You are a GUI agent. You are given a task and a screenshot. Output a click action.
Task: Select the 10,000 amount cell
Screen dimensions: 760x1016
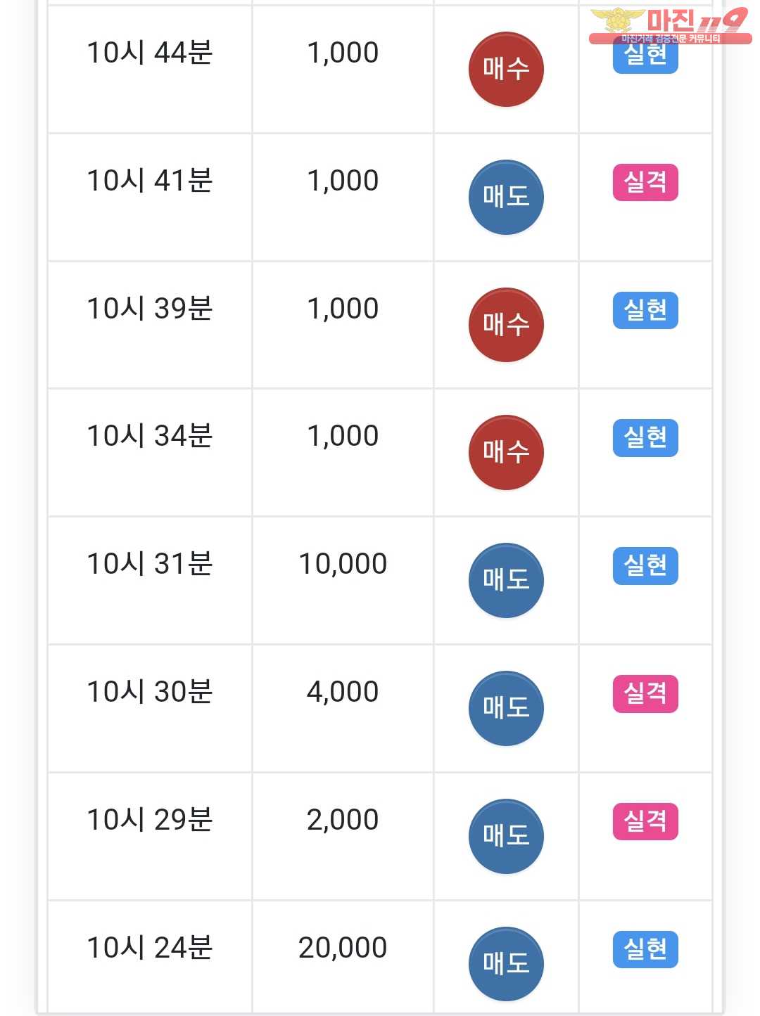343,564
